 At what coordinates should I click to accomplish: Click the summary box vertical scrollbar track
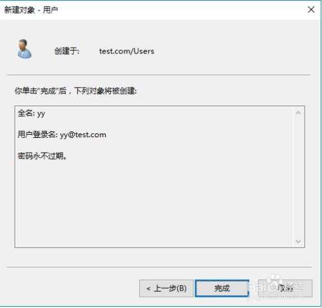point(298,177)
